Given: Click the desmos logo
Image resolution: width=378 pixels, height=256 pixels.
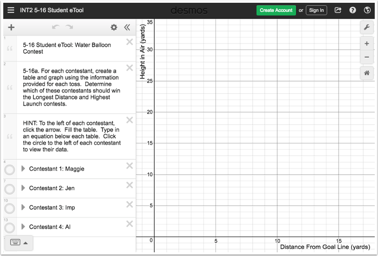Looking at the screenshot, I should pos(189,10).
